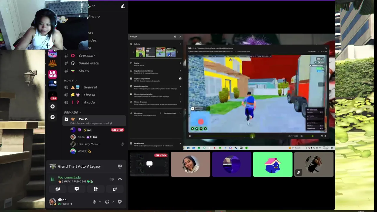The height and width of the screenshot is (212, 377).
Task: Open Discord user settings gear
Action: pyautogui.click(x=120, y=202)
